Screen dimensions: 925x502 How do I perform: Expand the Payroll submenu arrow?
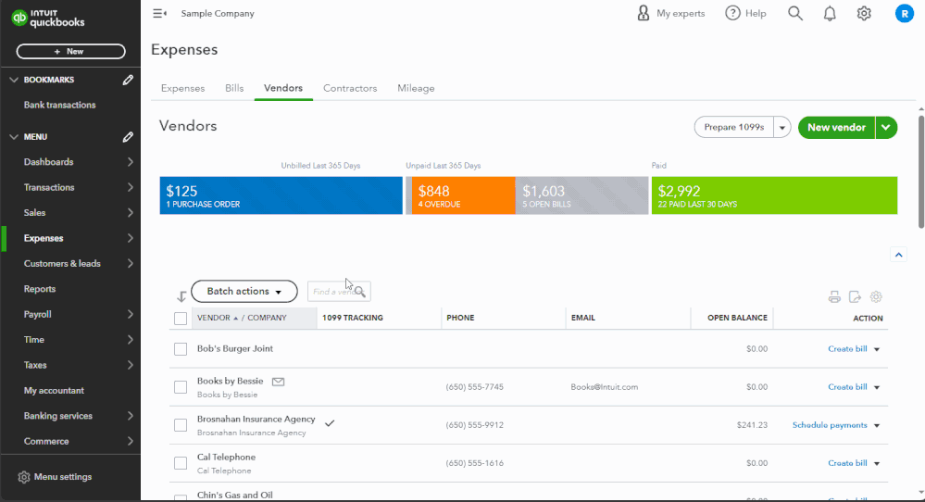[x=131, y=314]
